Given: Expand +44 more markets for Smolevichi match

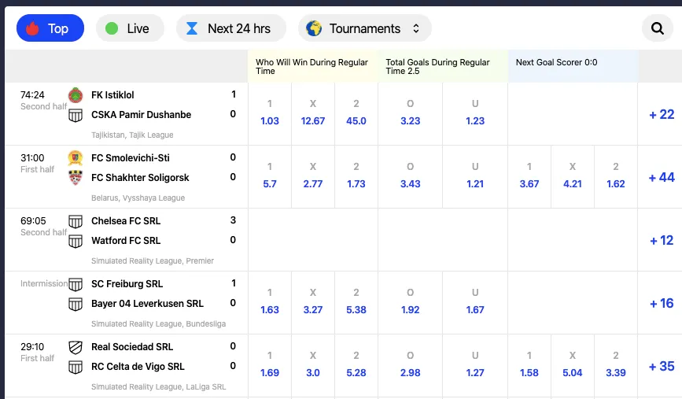Looking at the screenshot, I should coord(662,178).
